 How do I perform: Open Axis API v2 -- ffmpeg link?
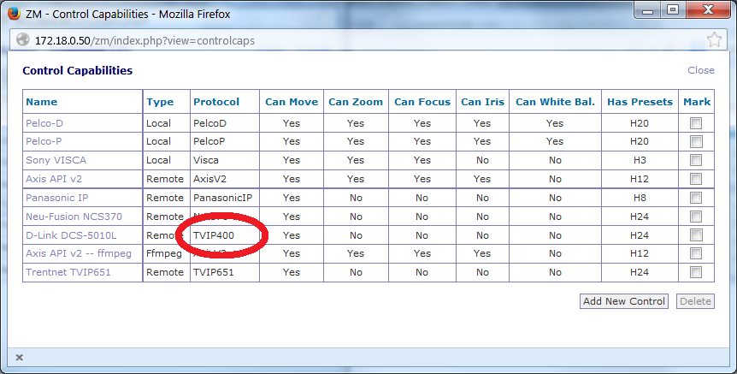(x=79, y=253)
